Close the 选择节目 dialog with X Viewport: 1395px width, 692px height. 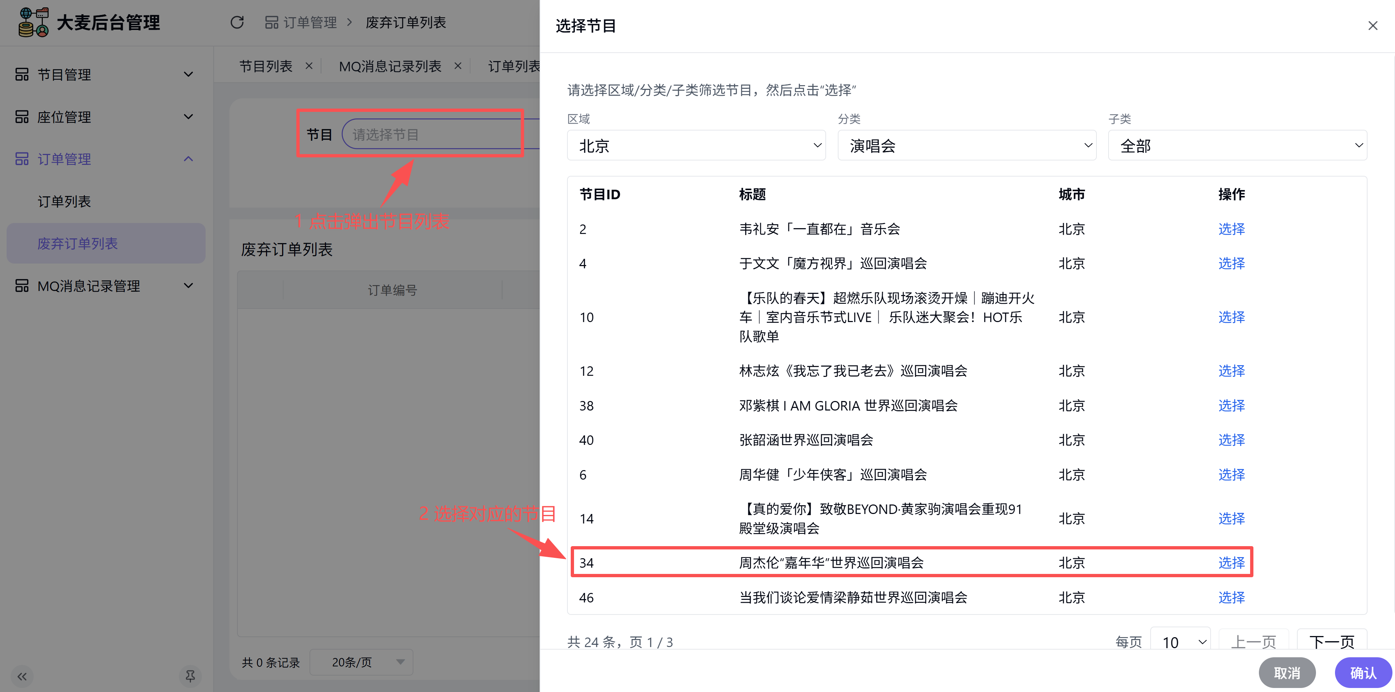pos(1372,26)
